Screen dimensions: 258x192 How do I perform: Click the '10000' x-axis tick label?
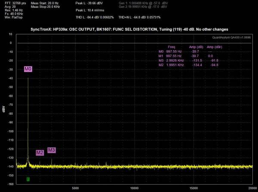[x=135, y=188]
